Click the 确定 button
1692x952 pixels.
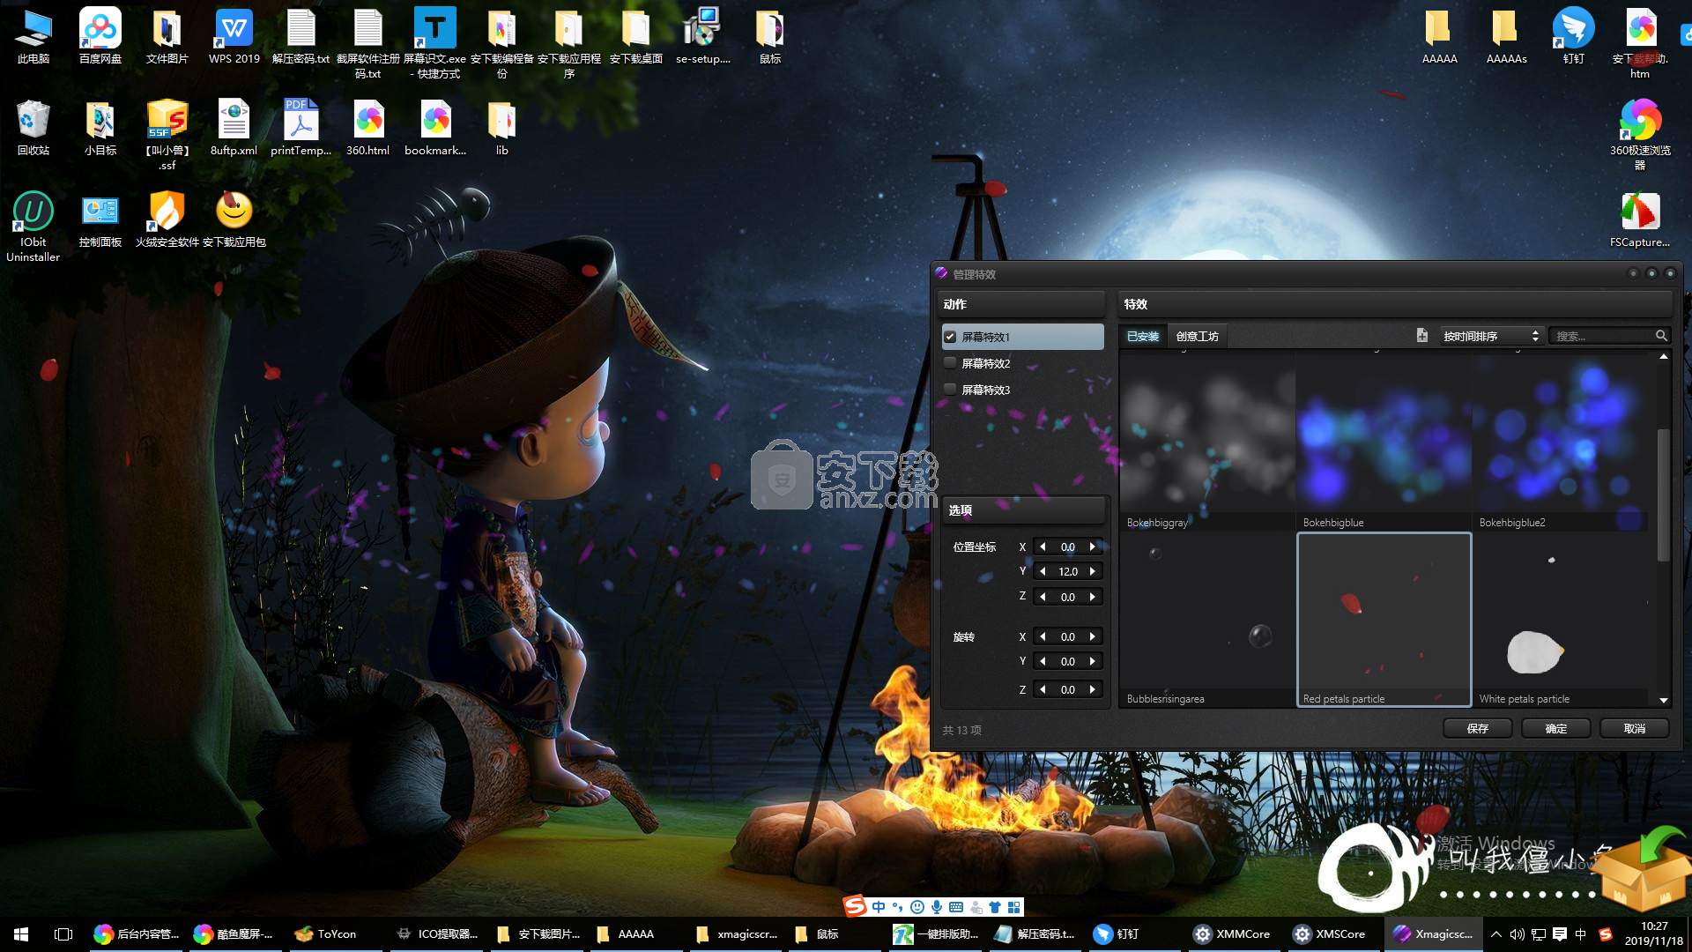point(1556,729)
